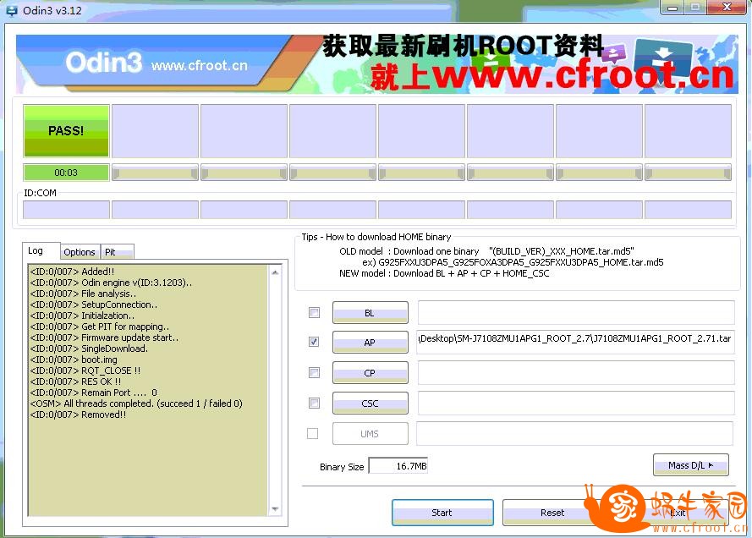Click log line "Odin engine v(ID:3.1203).."

point(111,283)
